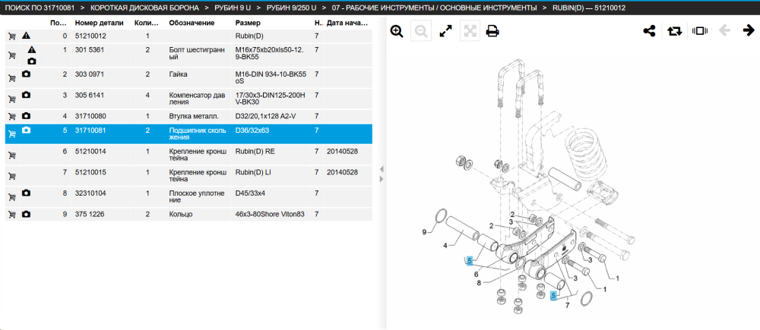This screenshot has width=760, height=330.
Task: Expand parts list with right splitter arrow
Action: pyautogui.click(x=381, y=179)
